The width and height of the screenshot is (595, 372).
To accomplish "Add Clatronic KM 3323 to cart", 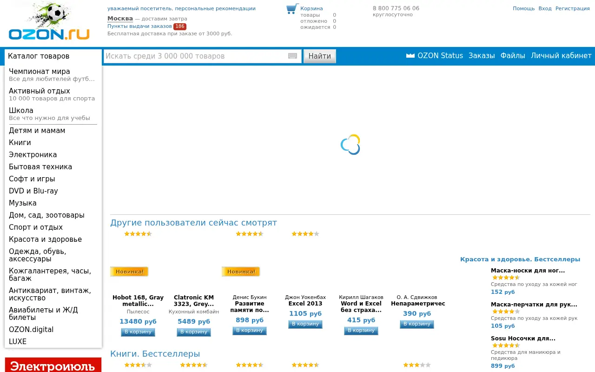I will point(194,332).
